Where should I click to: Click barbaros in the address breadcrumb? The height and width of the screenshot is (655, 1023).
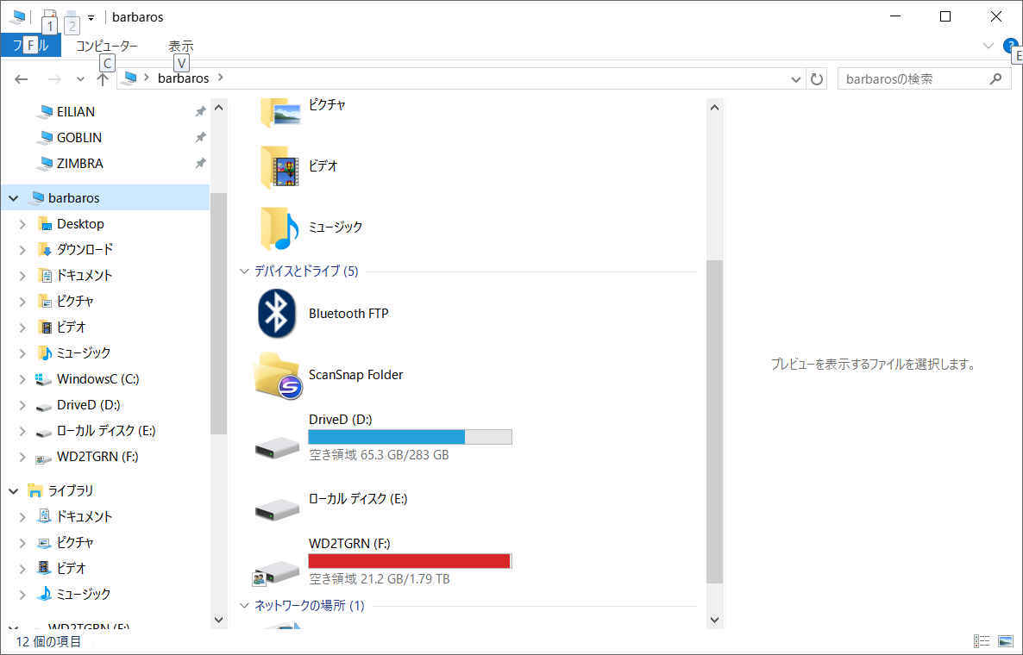(184, 78)
